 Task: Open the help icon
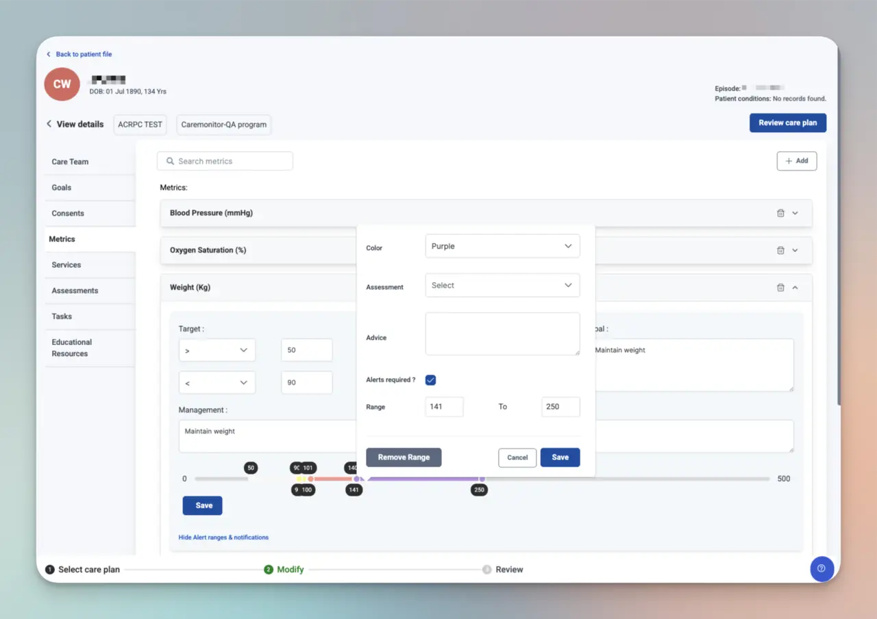(x=822, y=568)
